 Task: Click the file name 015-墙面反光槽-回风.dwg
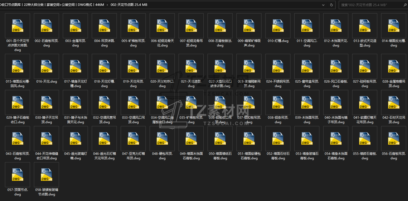click(x=18, y=84)
